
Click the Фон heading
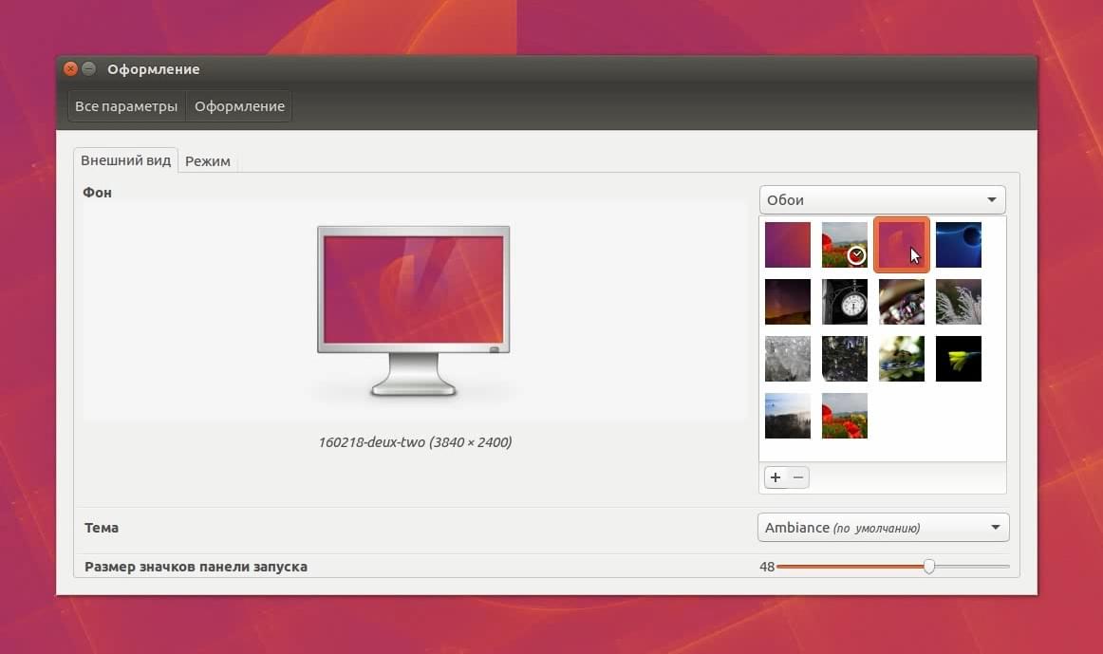97,193
